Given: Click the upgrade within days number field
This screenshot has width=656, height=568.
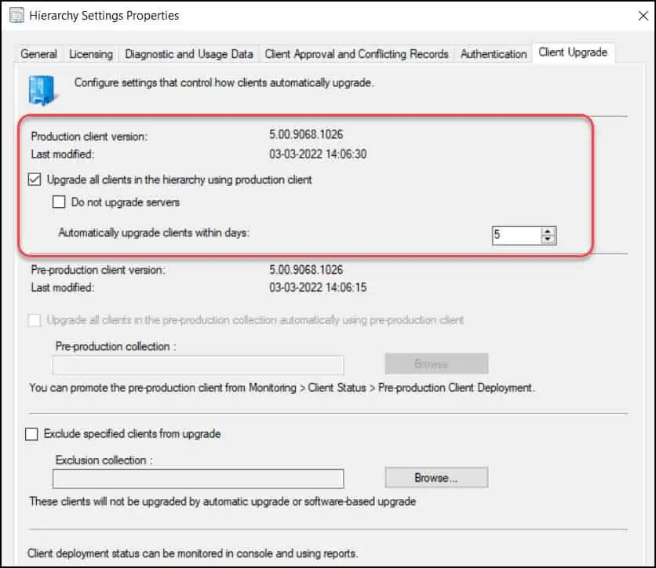Looking at the screenshot, I should tap(516, 235).
